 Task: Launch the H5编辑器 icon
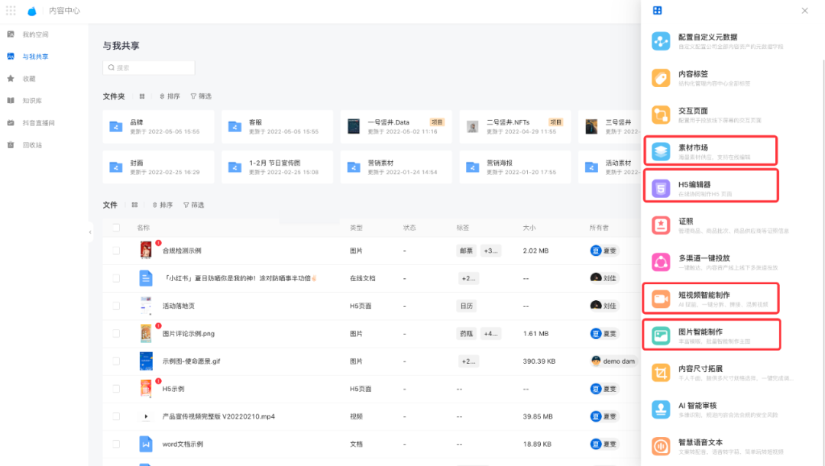pos(661,187)
